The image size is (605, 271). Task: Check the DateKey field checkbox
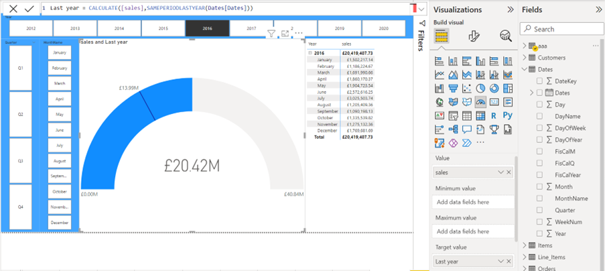[539, 81]
